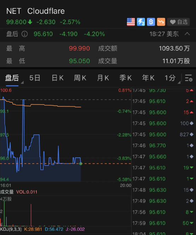Expand the 盘后 tab corner triangle

click(x=22, y=83)
